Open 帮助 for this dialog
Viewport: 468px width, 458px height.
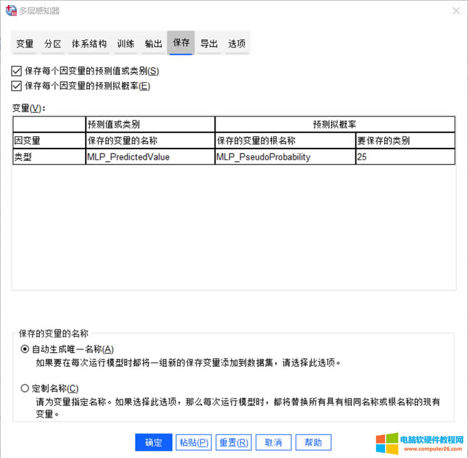point(313,442)
